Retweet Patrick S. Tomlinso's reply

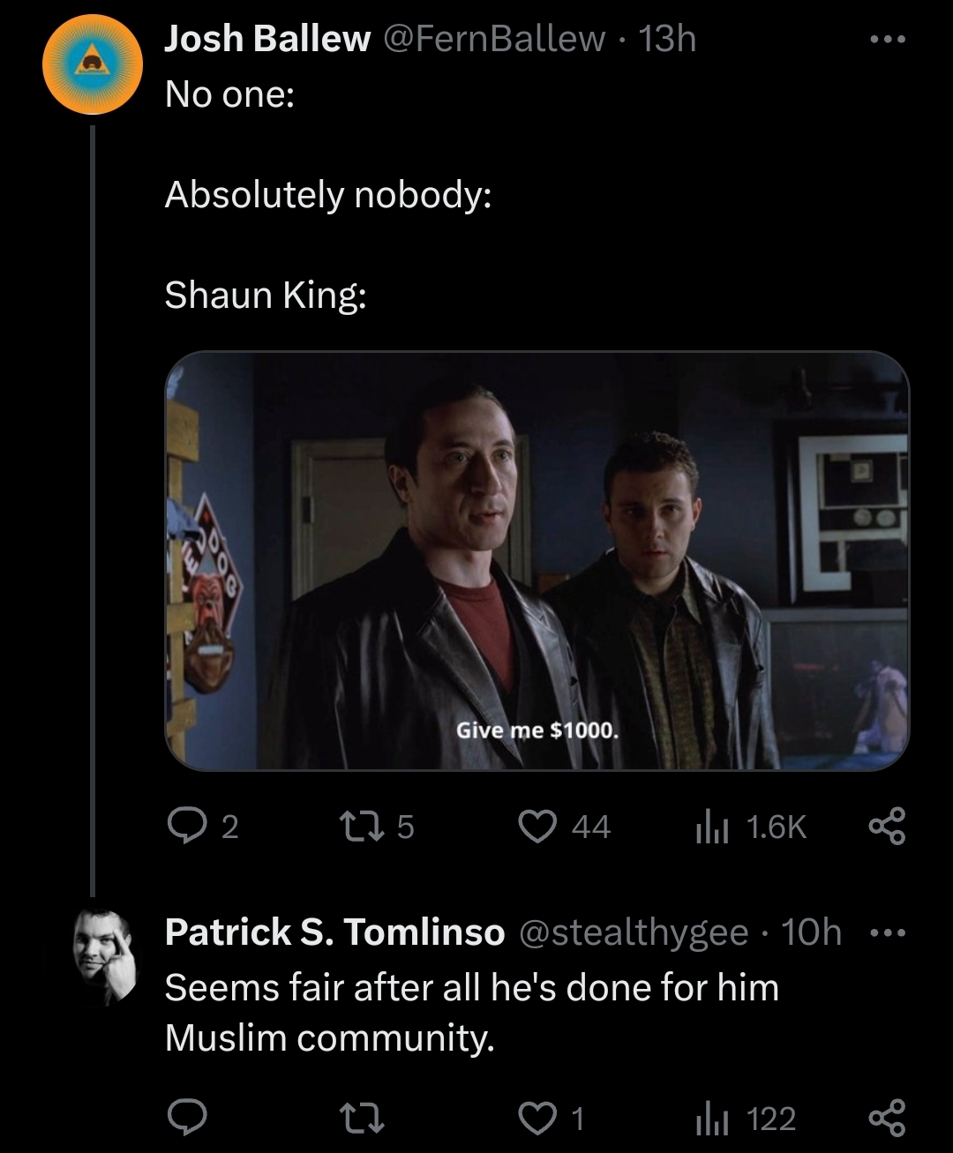click(362, 1119)
